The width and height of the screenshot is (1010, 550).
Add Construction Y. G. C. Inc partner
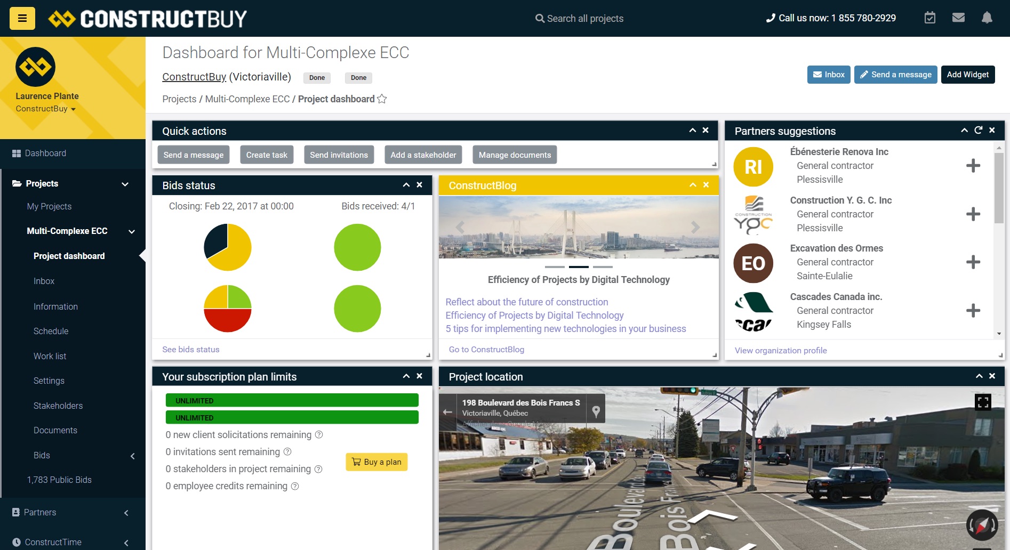click(x=973, y=214)
